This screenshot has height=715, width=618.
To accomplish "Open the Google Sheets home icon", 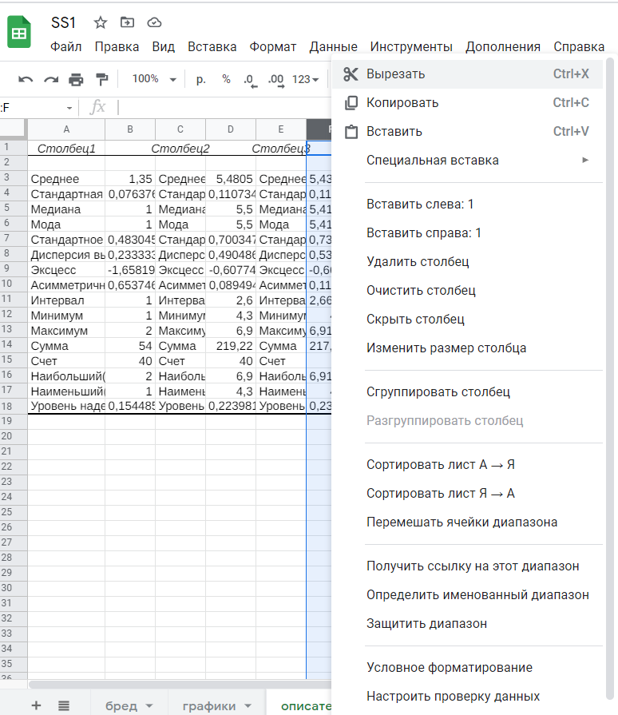I will 19,32.
